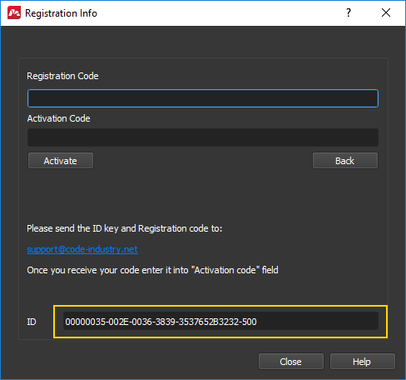The width and height of the screenshot is (406, 380).
Task: Open the support@code-industry.net email link
Action: (x=82, y=249)
